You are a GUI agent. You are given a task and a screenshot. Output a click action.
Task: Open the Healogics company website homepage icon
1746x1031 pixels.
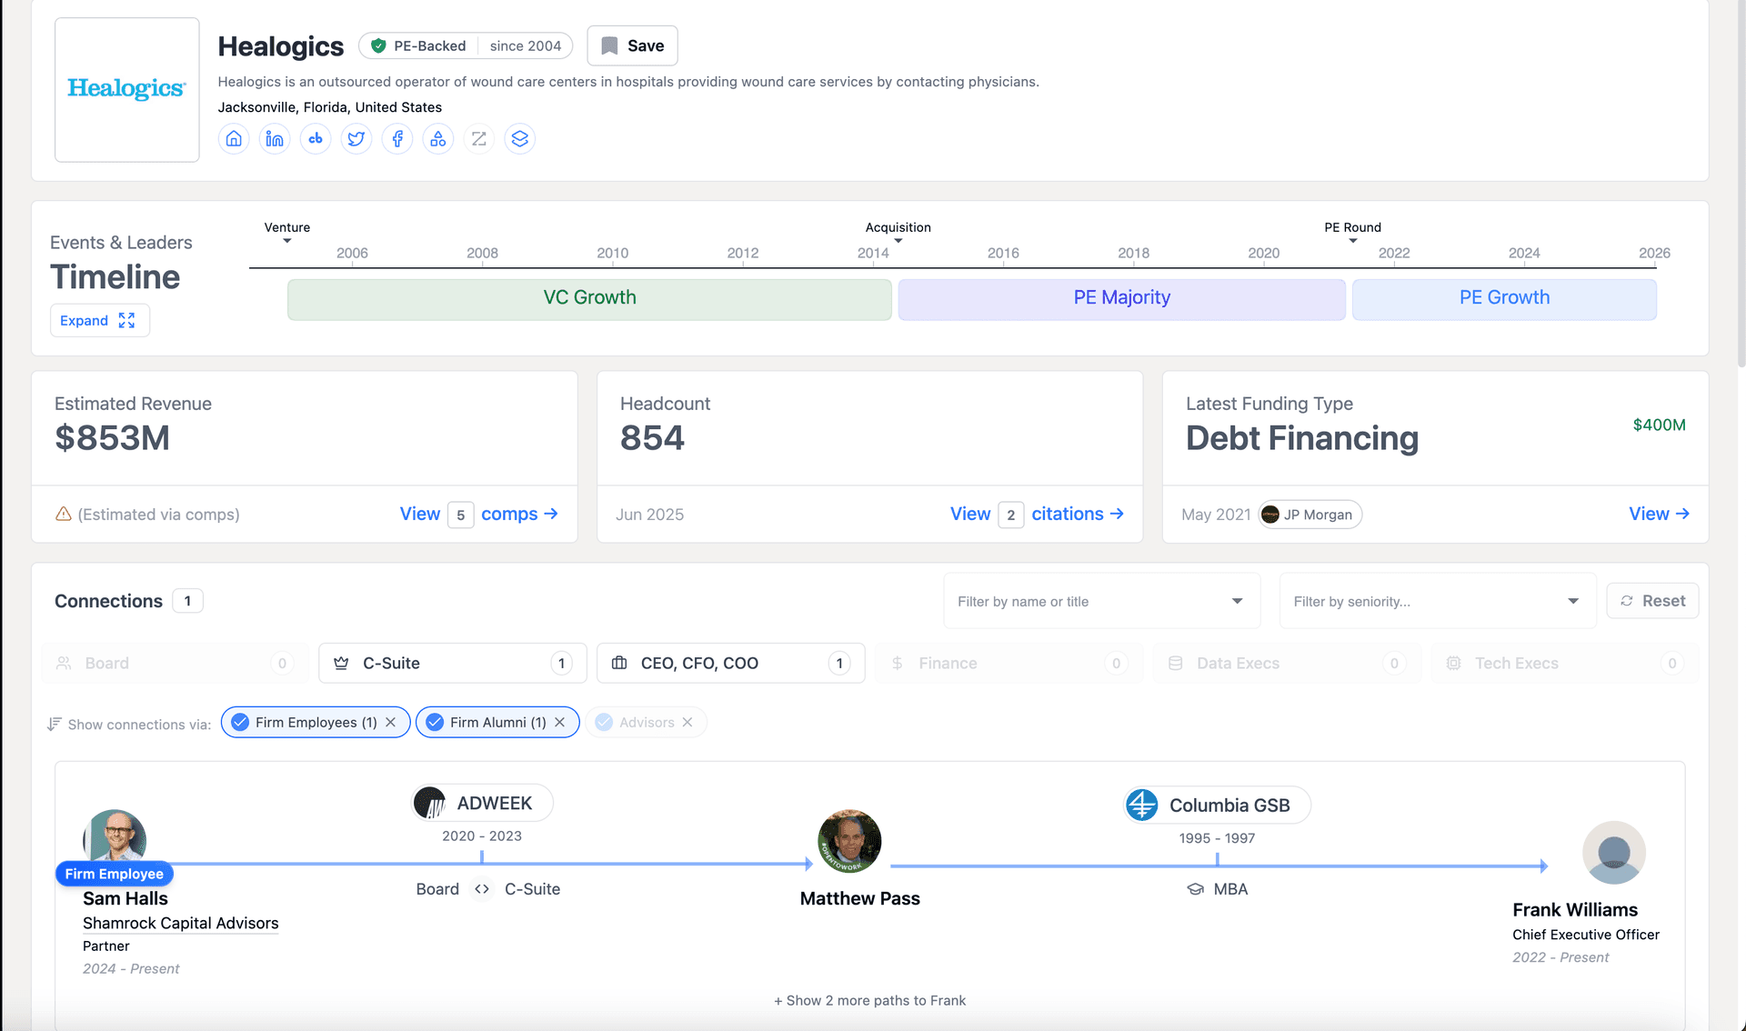pyautogui.click(x=234, y=138)
